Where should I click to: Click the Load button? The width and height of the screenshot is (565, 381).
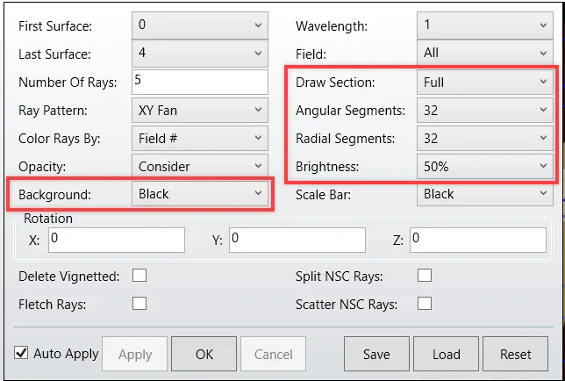coord(446,355)
